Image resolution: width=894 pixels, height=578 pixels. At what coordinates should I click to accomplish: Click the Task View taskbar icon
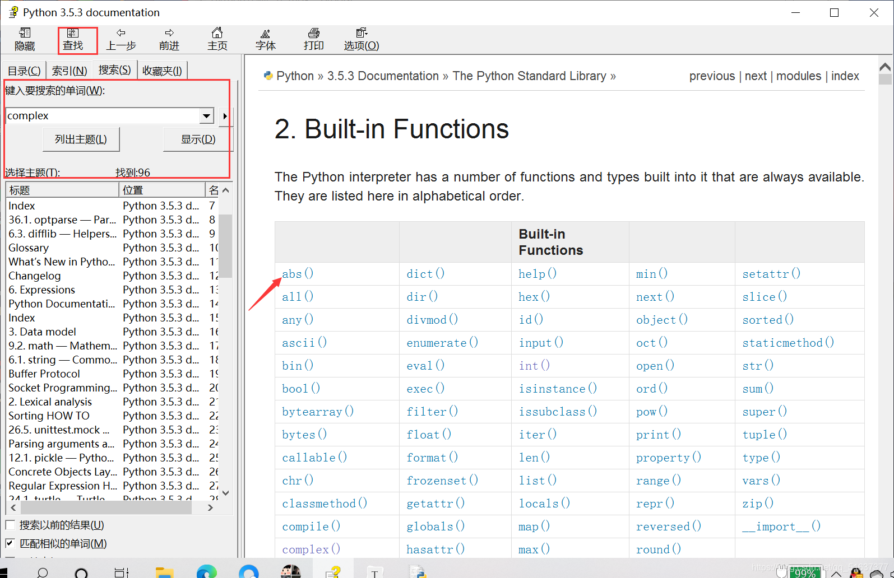pyautogui.click(x=121, y=572)
